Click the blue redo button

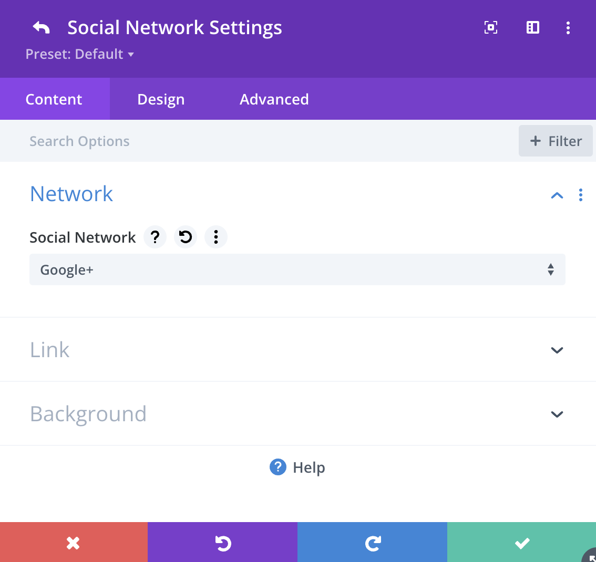[373, 542]
